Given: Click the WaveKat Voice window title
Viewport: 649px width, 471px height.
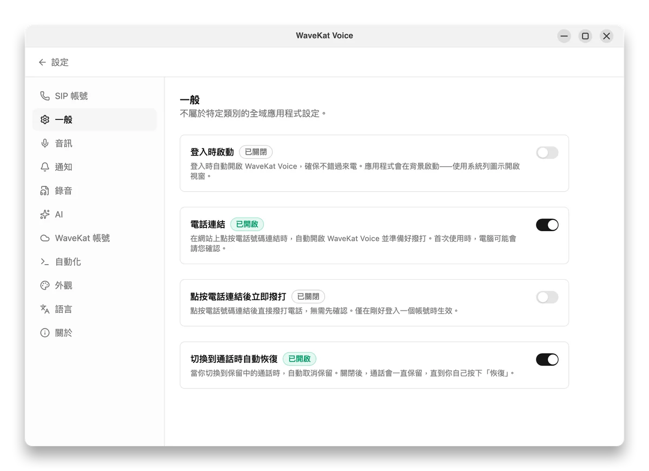Looking at the screenshot, I should tap(325, 36).
